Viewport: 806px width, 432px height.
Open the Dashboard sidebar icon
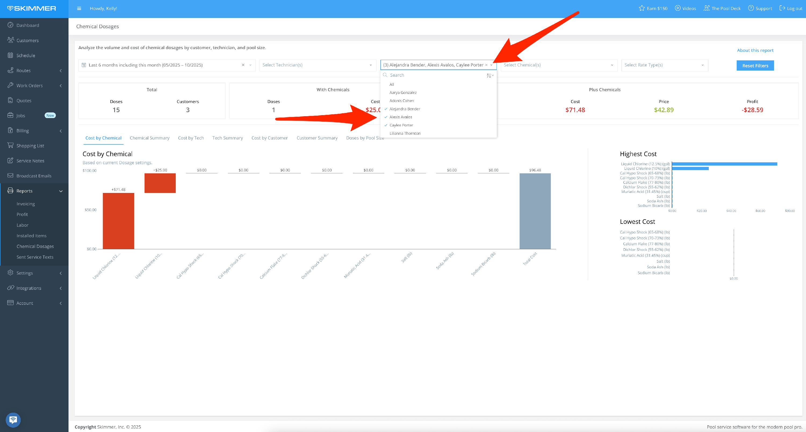(x=10, y=25)
